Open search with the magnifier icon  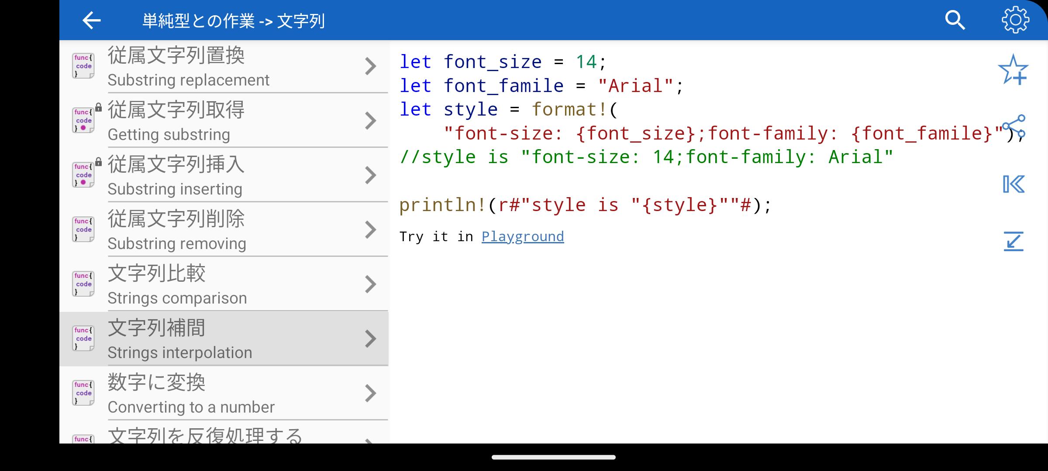pos(955,20)
